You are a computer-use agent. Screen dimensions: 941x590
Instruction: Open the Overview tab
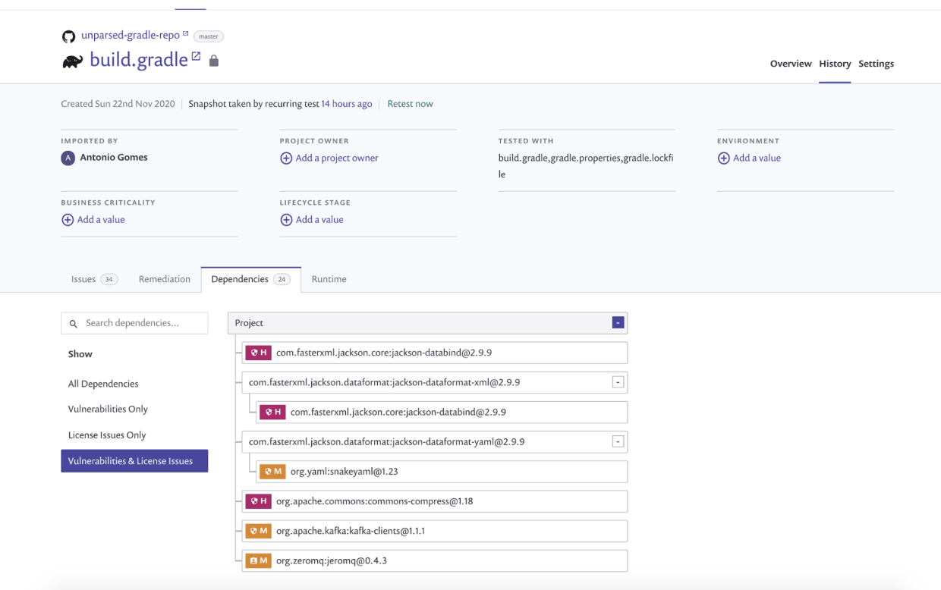(x=791, y=64)
